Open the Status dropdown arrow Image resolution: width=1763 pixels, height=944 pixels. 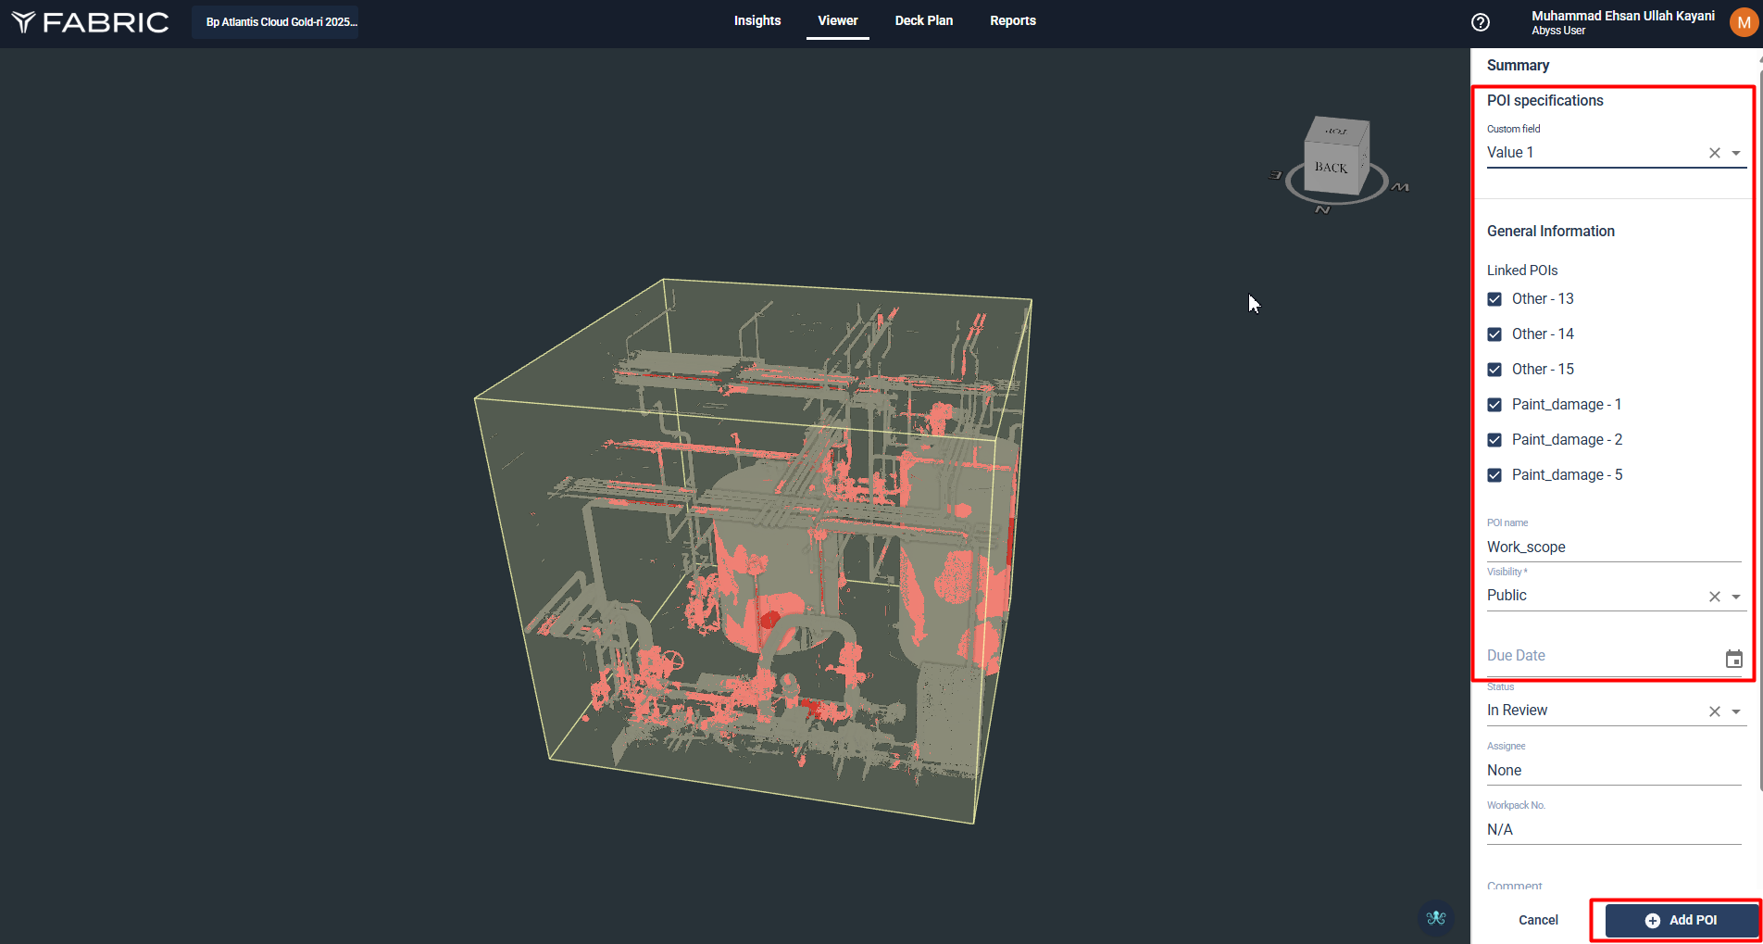(1736, 711)
